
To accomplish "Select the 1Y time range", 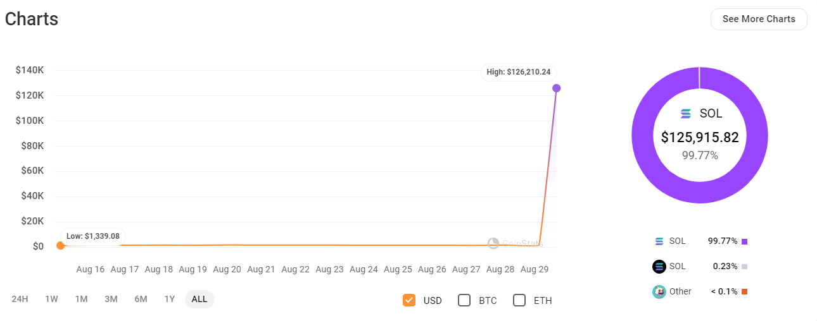I will [169, 300].
